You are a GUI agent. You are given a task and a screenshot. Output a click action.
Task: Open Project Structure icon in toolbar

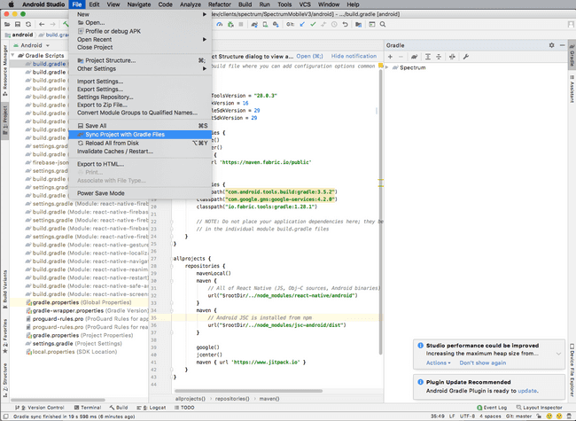(x=358, y=24)
